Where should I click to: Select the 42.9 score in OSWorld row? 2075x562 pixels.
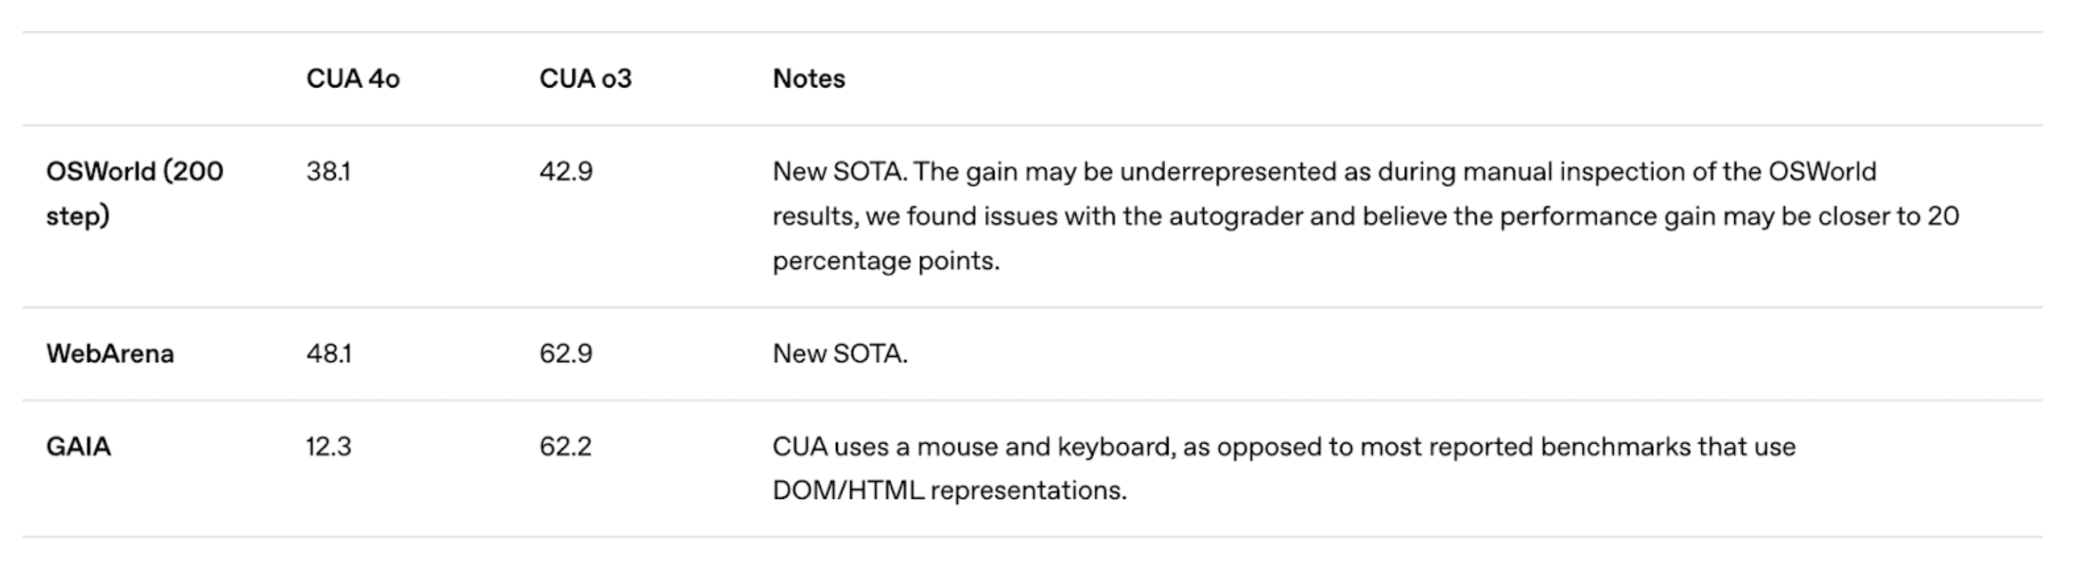pos(565,171)
